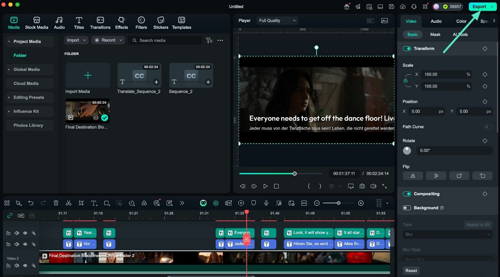500x277 pixels.
Task: Add a keyframe for Rotate
Action: [x=485, y=141]
